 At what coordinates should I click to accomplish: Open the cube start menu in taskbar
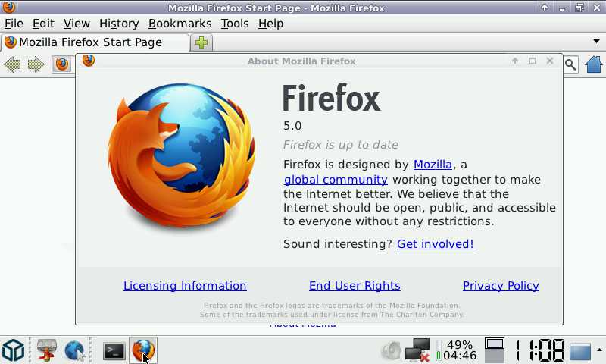pyautogui.click(x=13, y=350)
